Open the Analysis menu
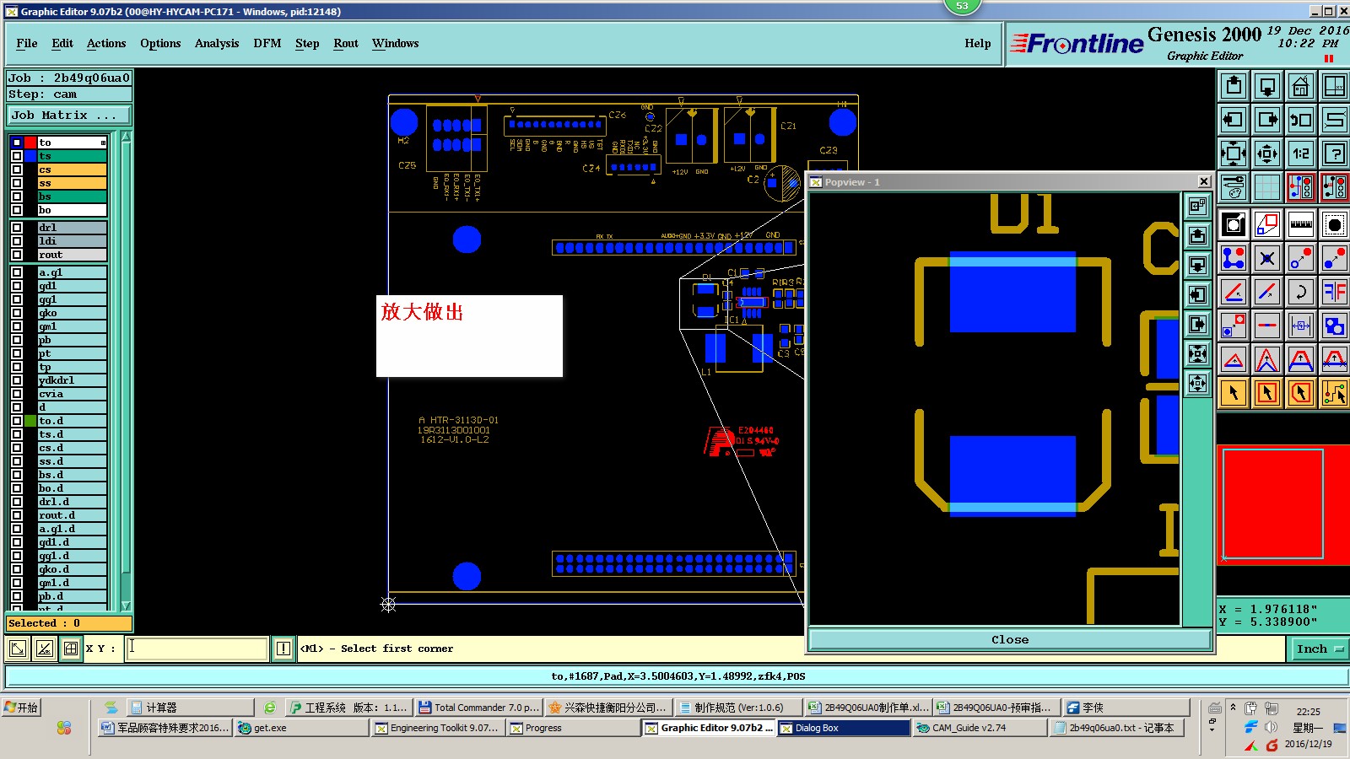Image resolution: width=1350 pixels, height=759 pixels. pos(217,44)
